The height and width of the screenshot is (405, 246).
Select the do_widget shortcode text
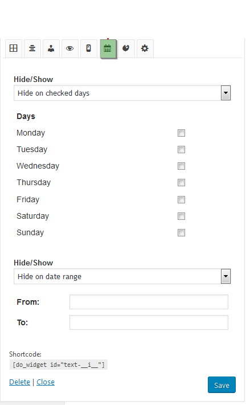pos(59,365)
